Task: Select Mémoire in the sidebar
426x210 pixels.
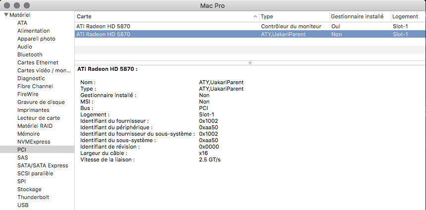Action: [28, 134]
